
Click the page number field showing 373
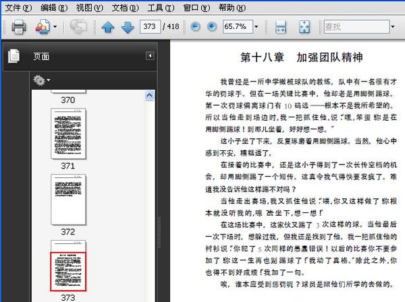click(150, 26)
